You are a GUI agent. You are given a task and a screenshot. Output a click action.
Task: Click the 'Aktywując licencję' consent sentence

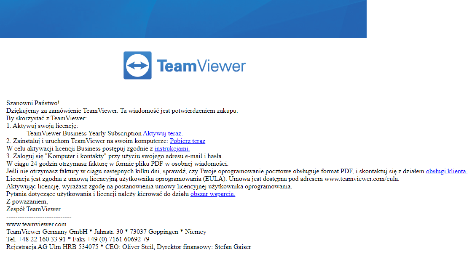[x=149, y=186]
